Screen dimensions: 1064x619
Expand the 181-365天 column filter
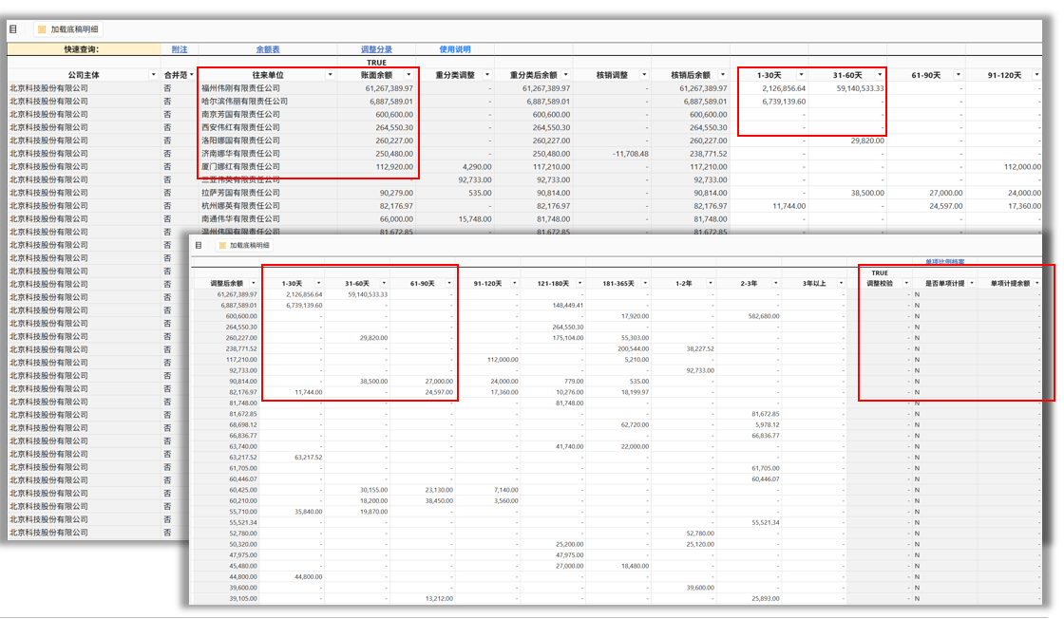pyautogui.click(x=645, y=284)
